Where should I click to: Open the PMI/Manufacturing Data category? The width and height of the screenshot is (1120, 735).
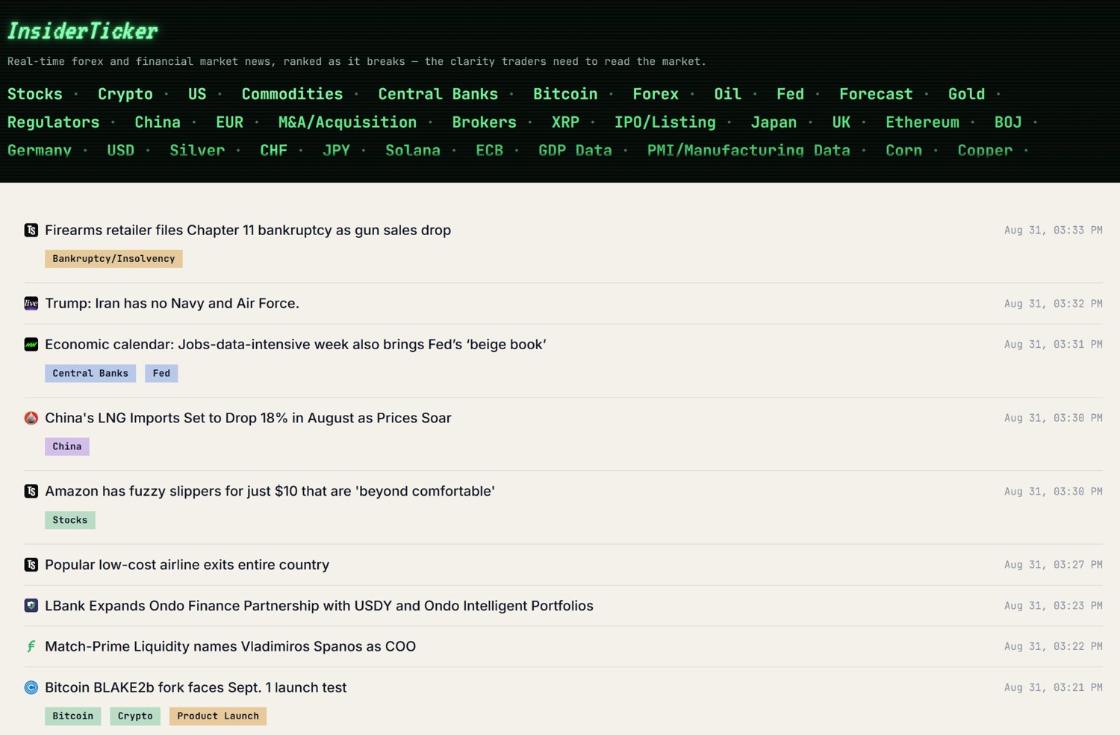(749, 151)
